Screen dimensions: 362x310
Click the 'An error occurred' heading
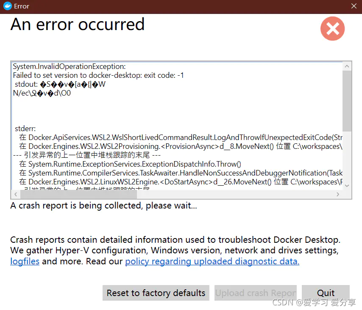78,25
